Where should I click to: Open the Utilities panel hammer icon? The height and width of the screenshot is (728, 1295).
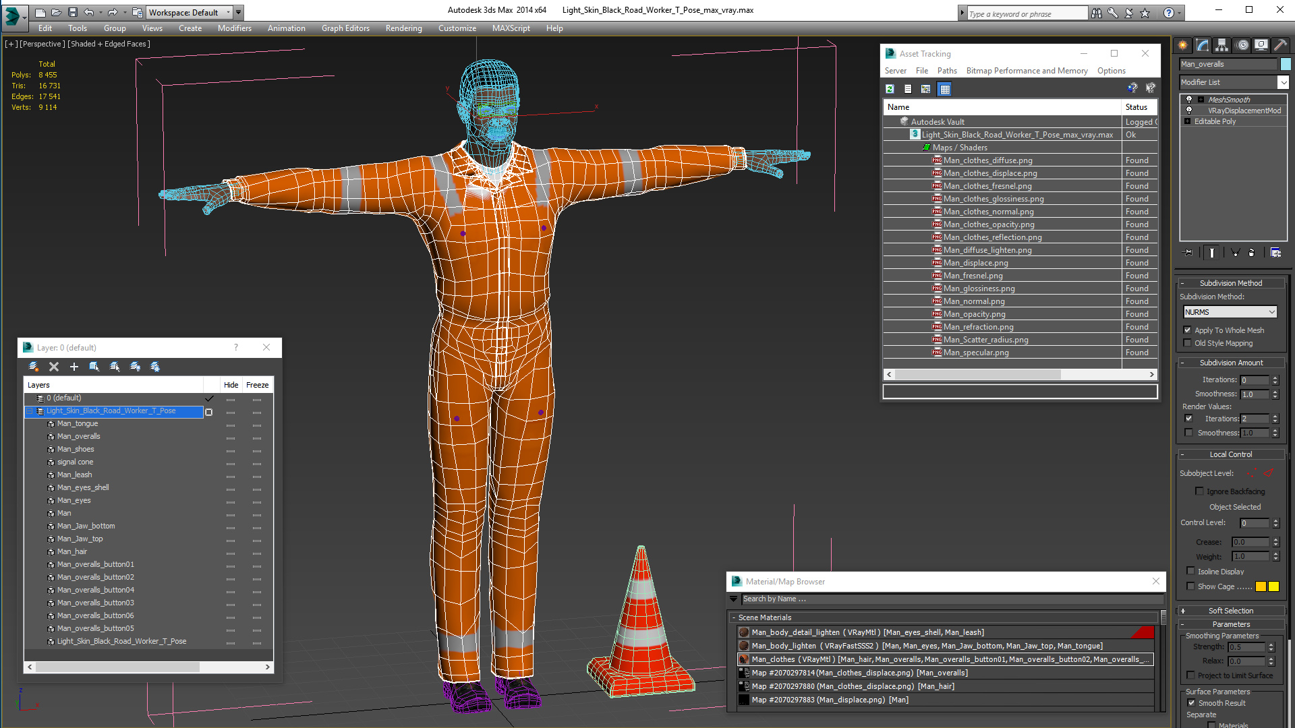coord(1280,45)
